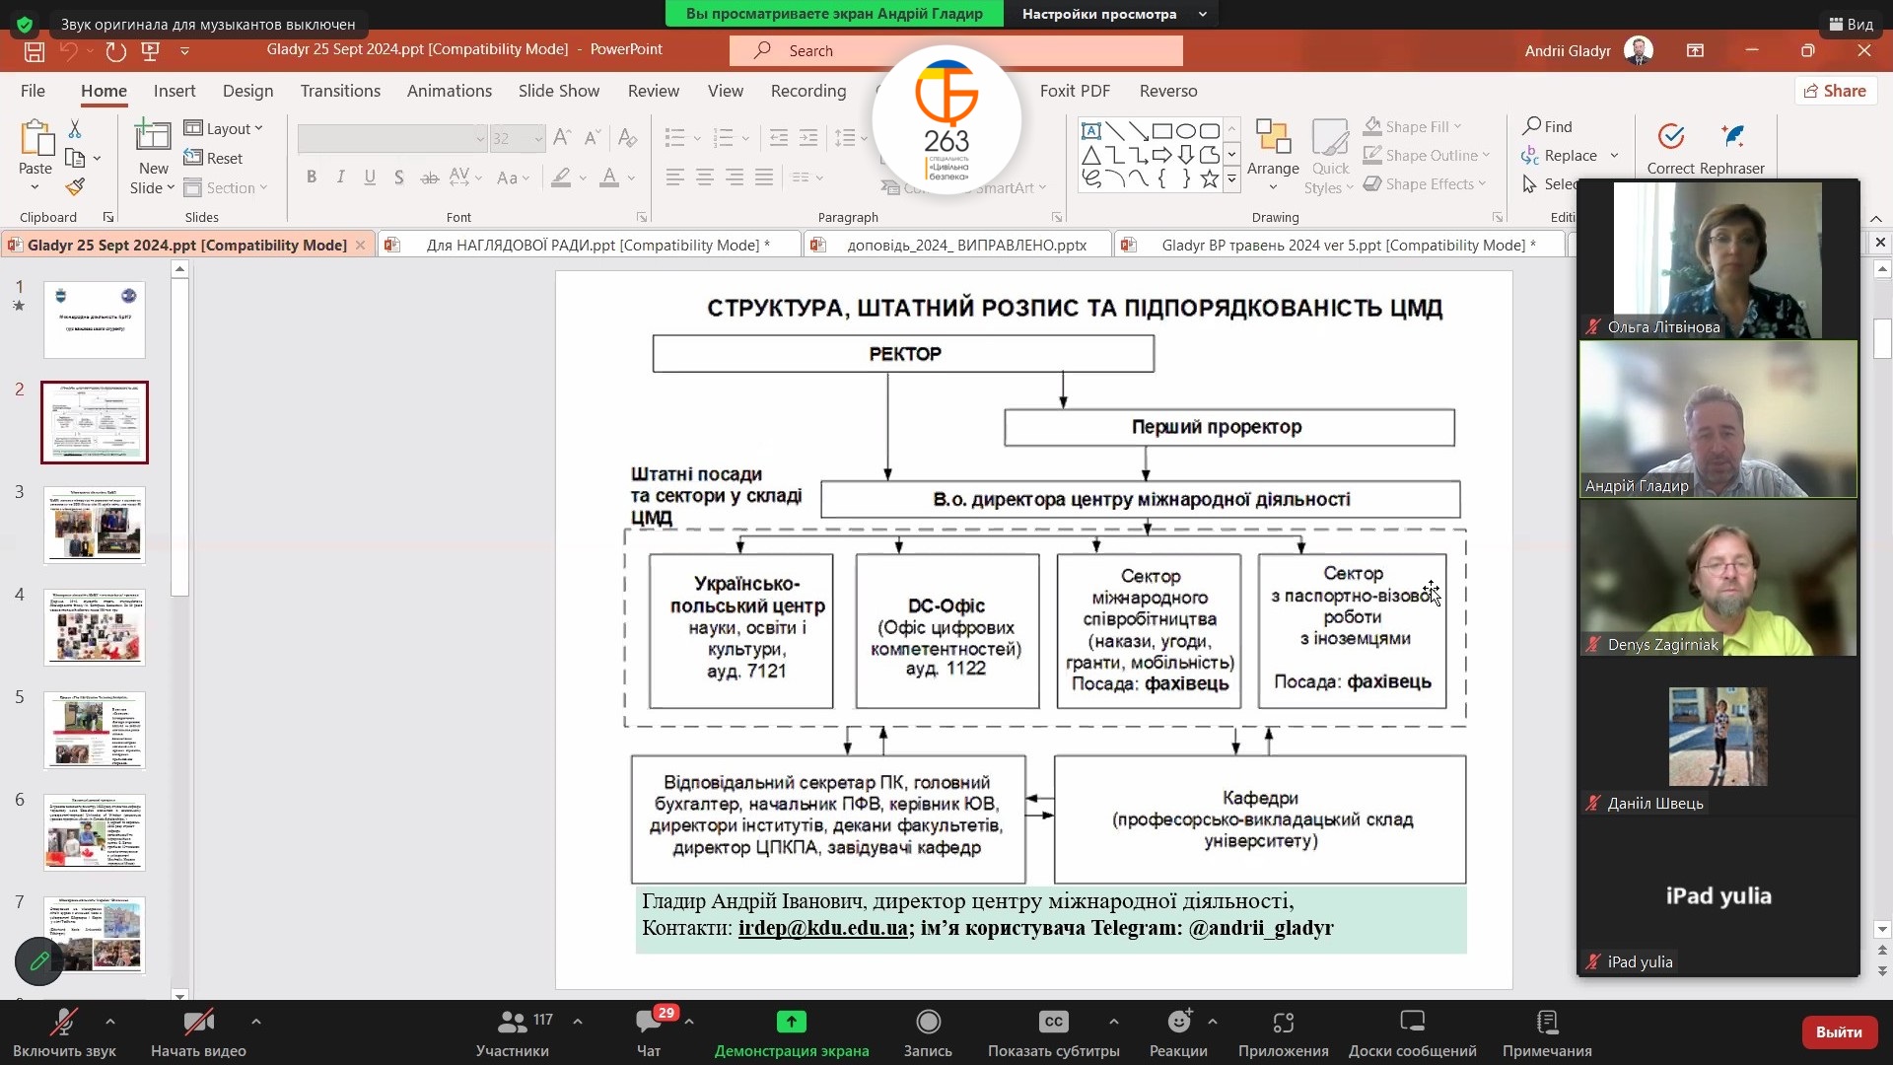Toggle Strikethrough formatting
Viewport: 1893px width, 1065px height.
pyautogui.click(x=429, y=177)
